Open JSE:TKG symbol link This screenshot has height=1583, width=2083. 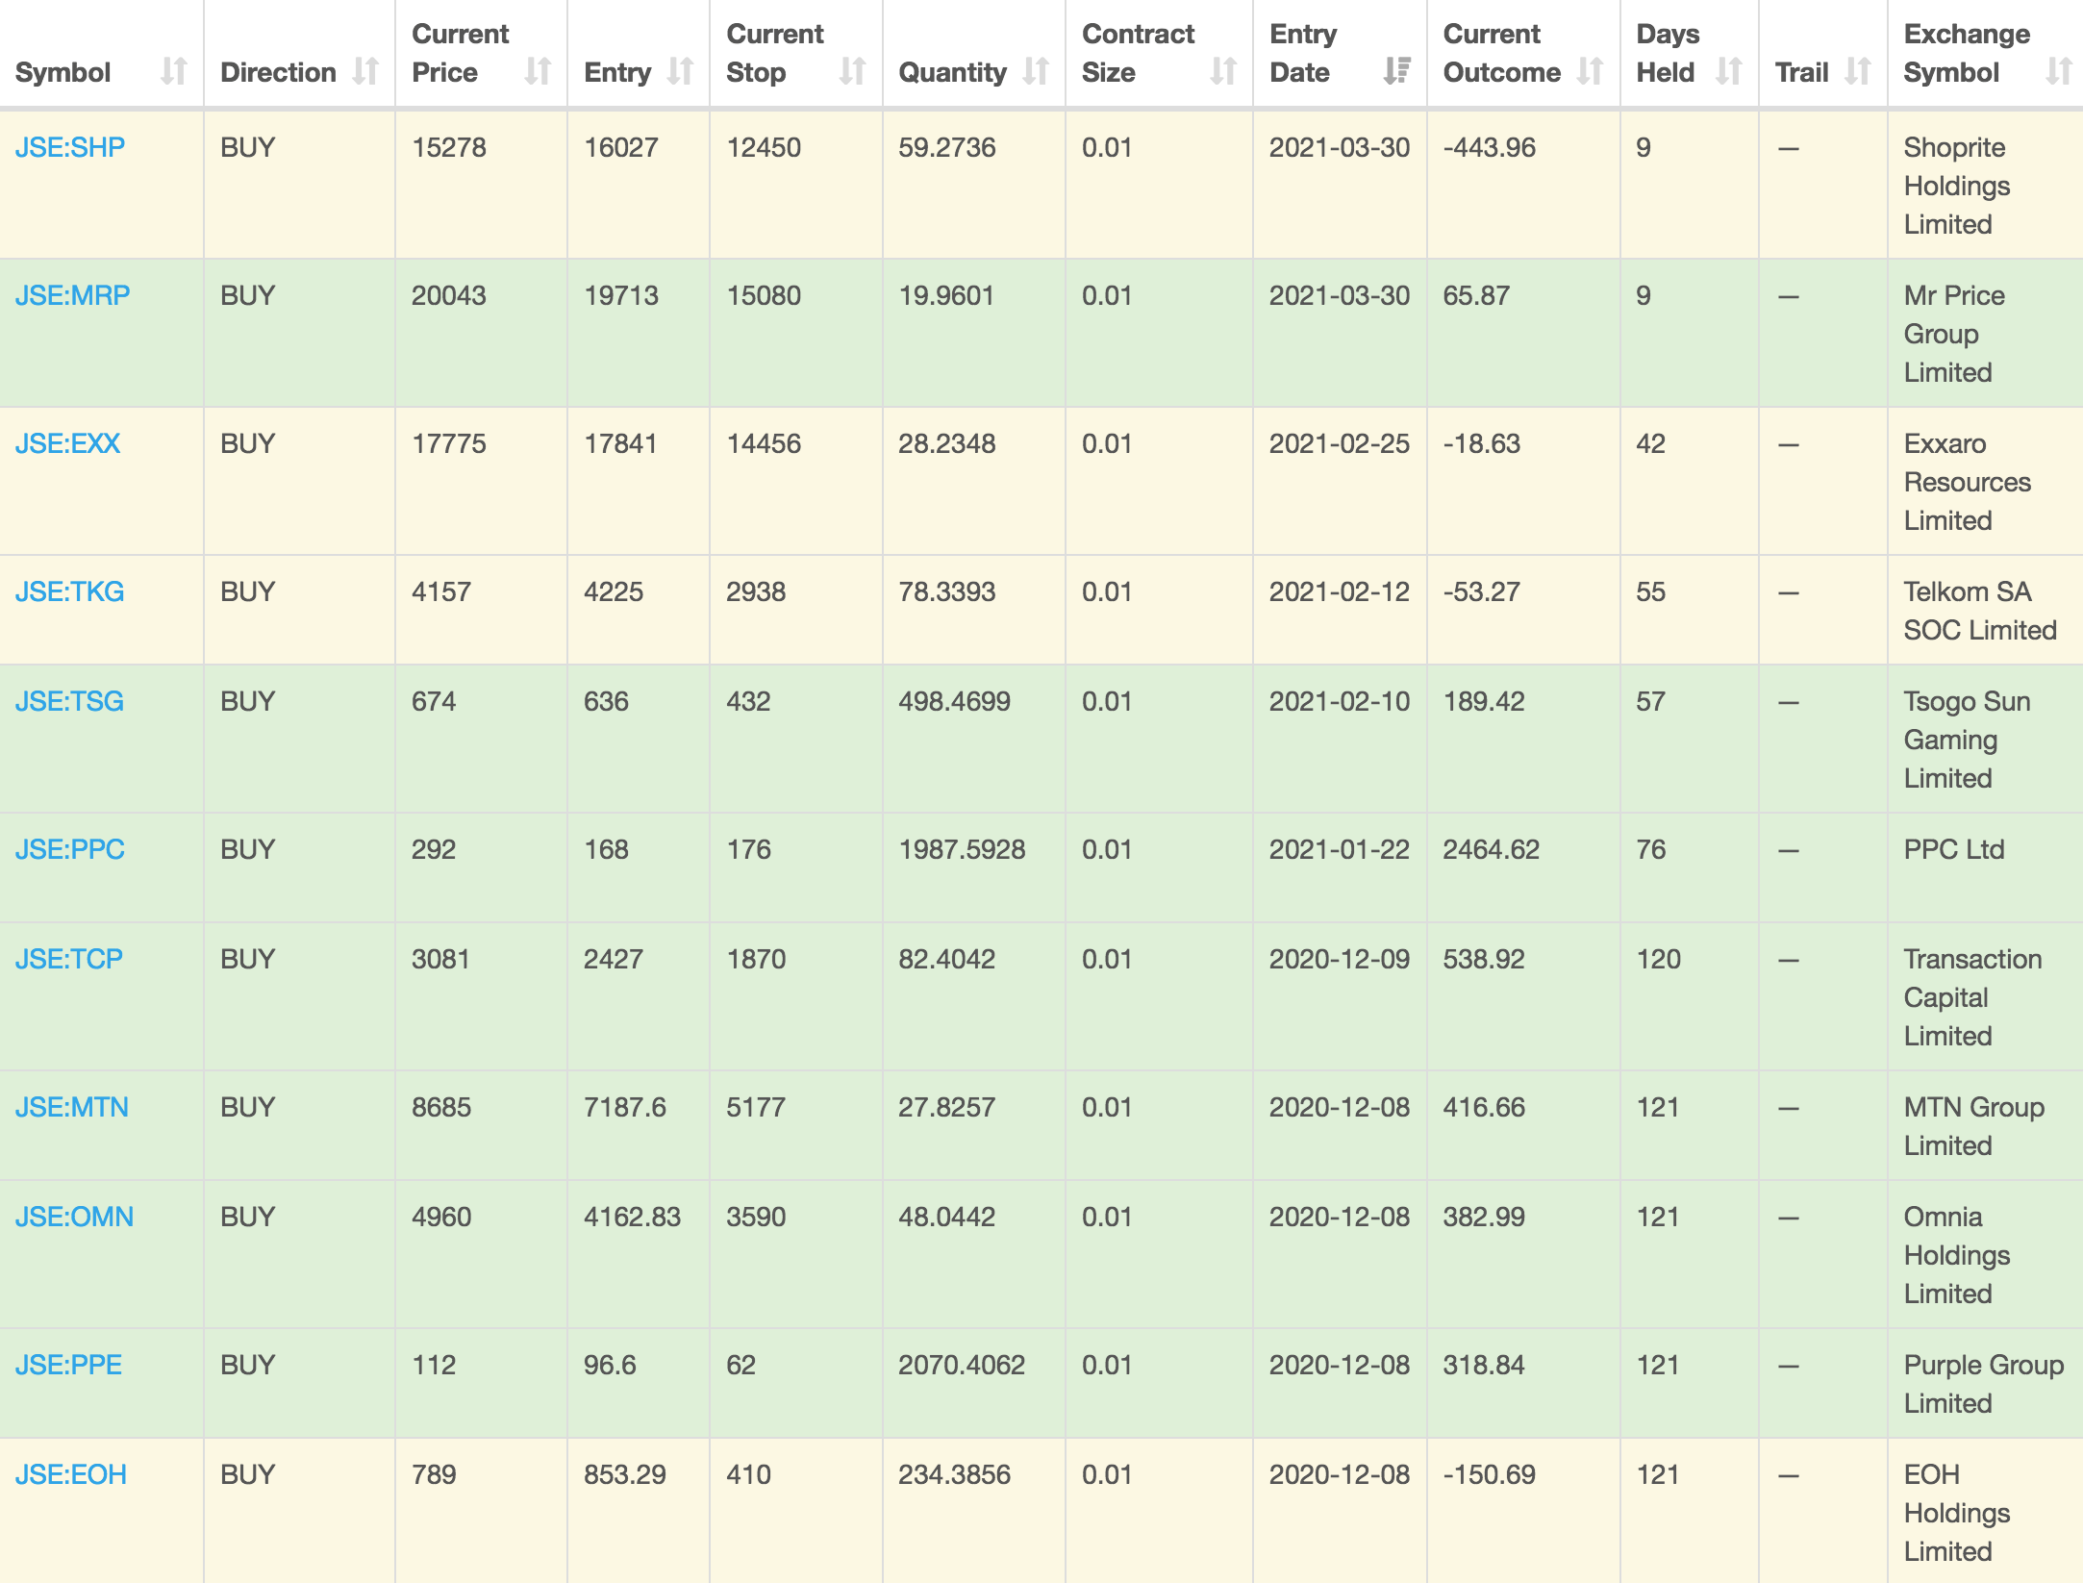point(69,591)
